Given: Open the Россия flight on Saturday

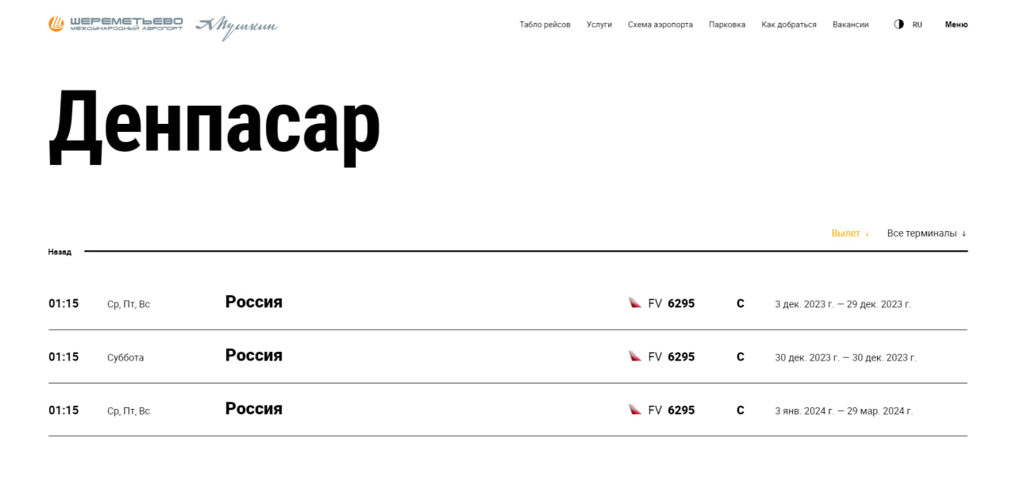Looking at the screenshot, I should [x=254, y=356].
